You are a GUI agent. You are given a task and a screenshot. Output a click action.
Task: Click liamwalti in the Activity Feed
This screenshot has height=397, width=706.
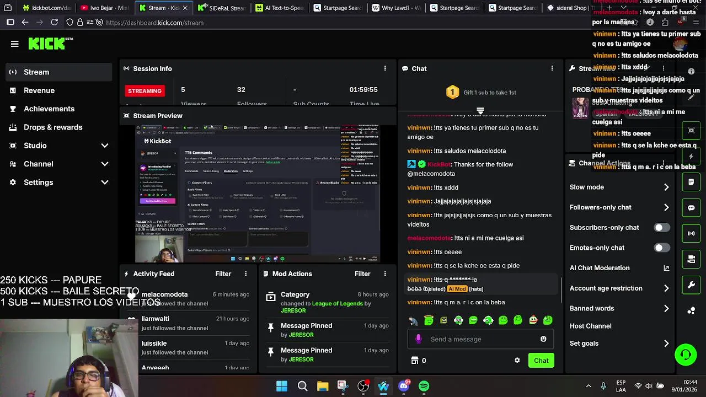(x=155, y=319)
